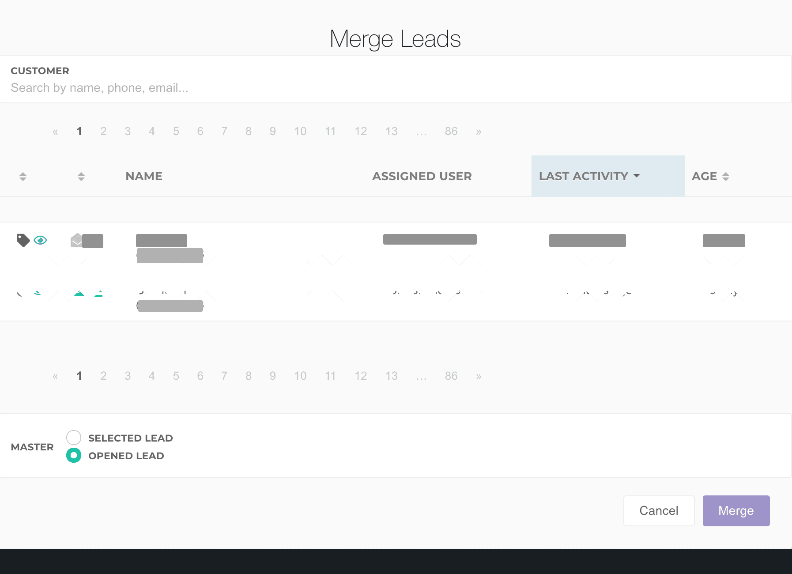The height and width of the screenshot is (574, 792).
Task: Click bottom pagination » next arrow
Action: [x=479, y=376]
